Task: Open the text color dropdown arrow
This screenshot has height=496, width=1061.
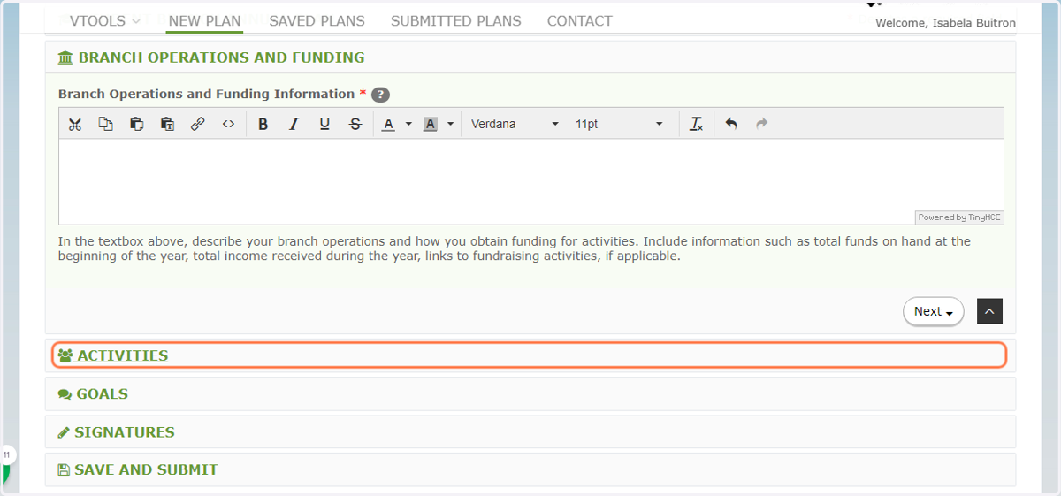Action: coord(408,124)
